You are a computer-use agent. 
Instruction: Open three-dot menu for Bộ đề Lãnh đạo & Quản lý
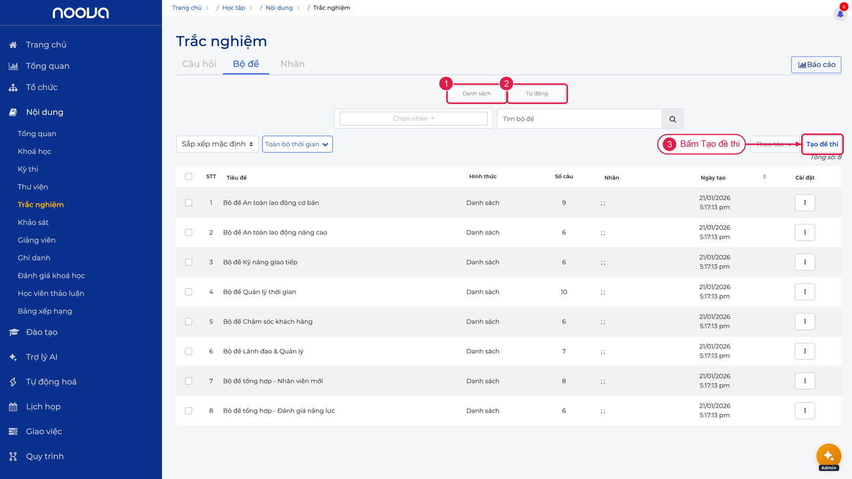pyautogui.click(x=805, y=351)
